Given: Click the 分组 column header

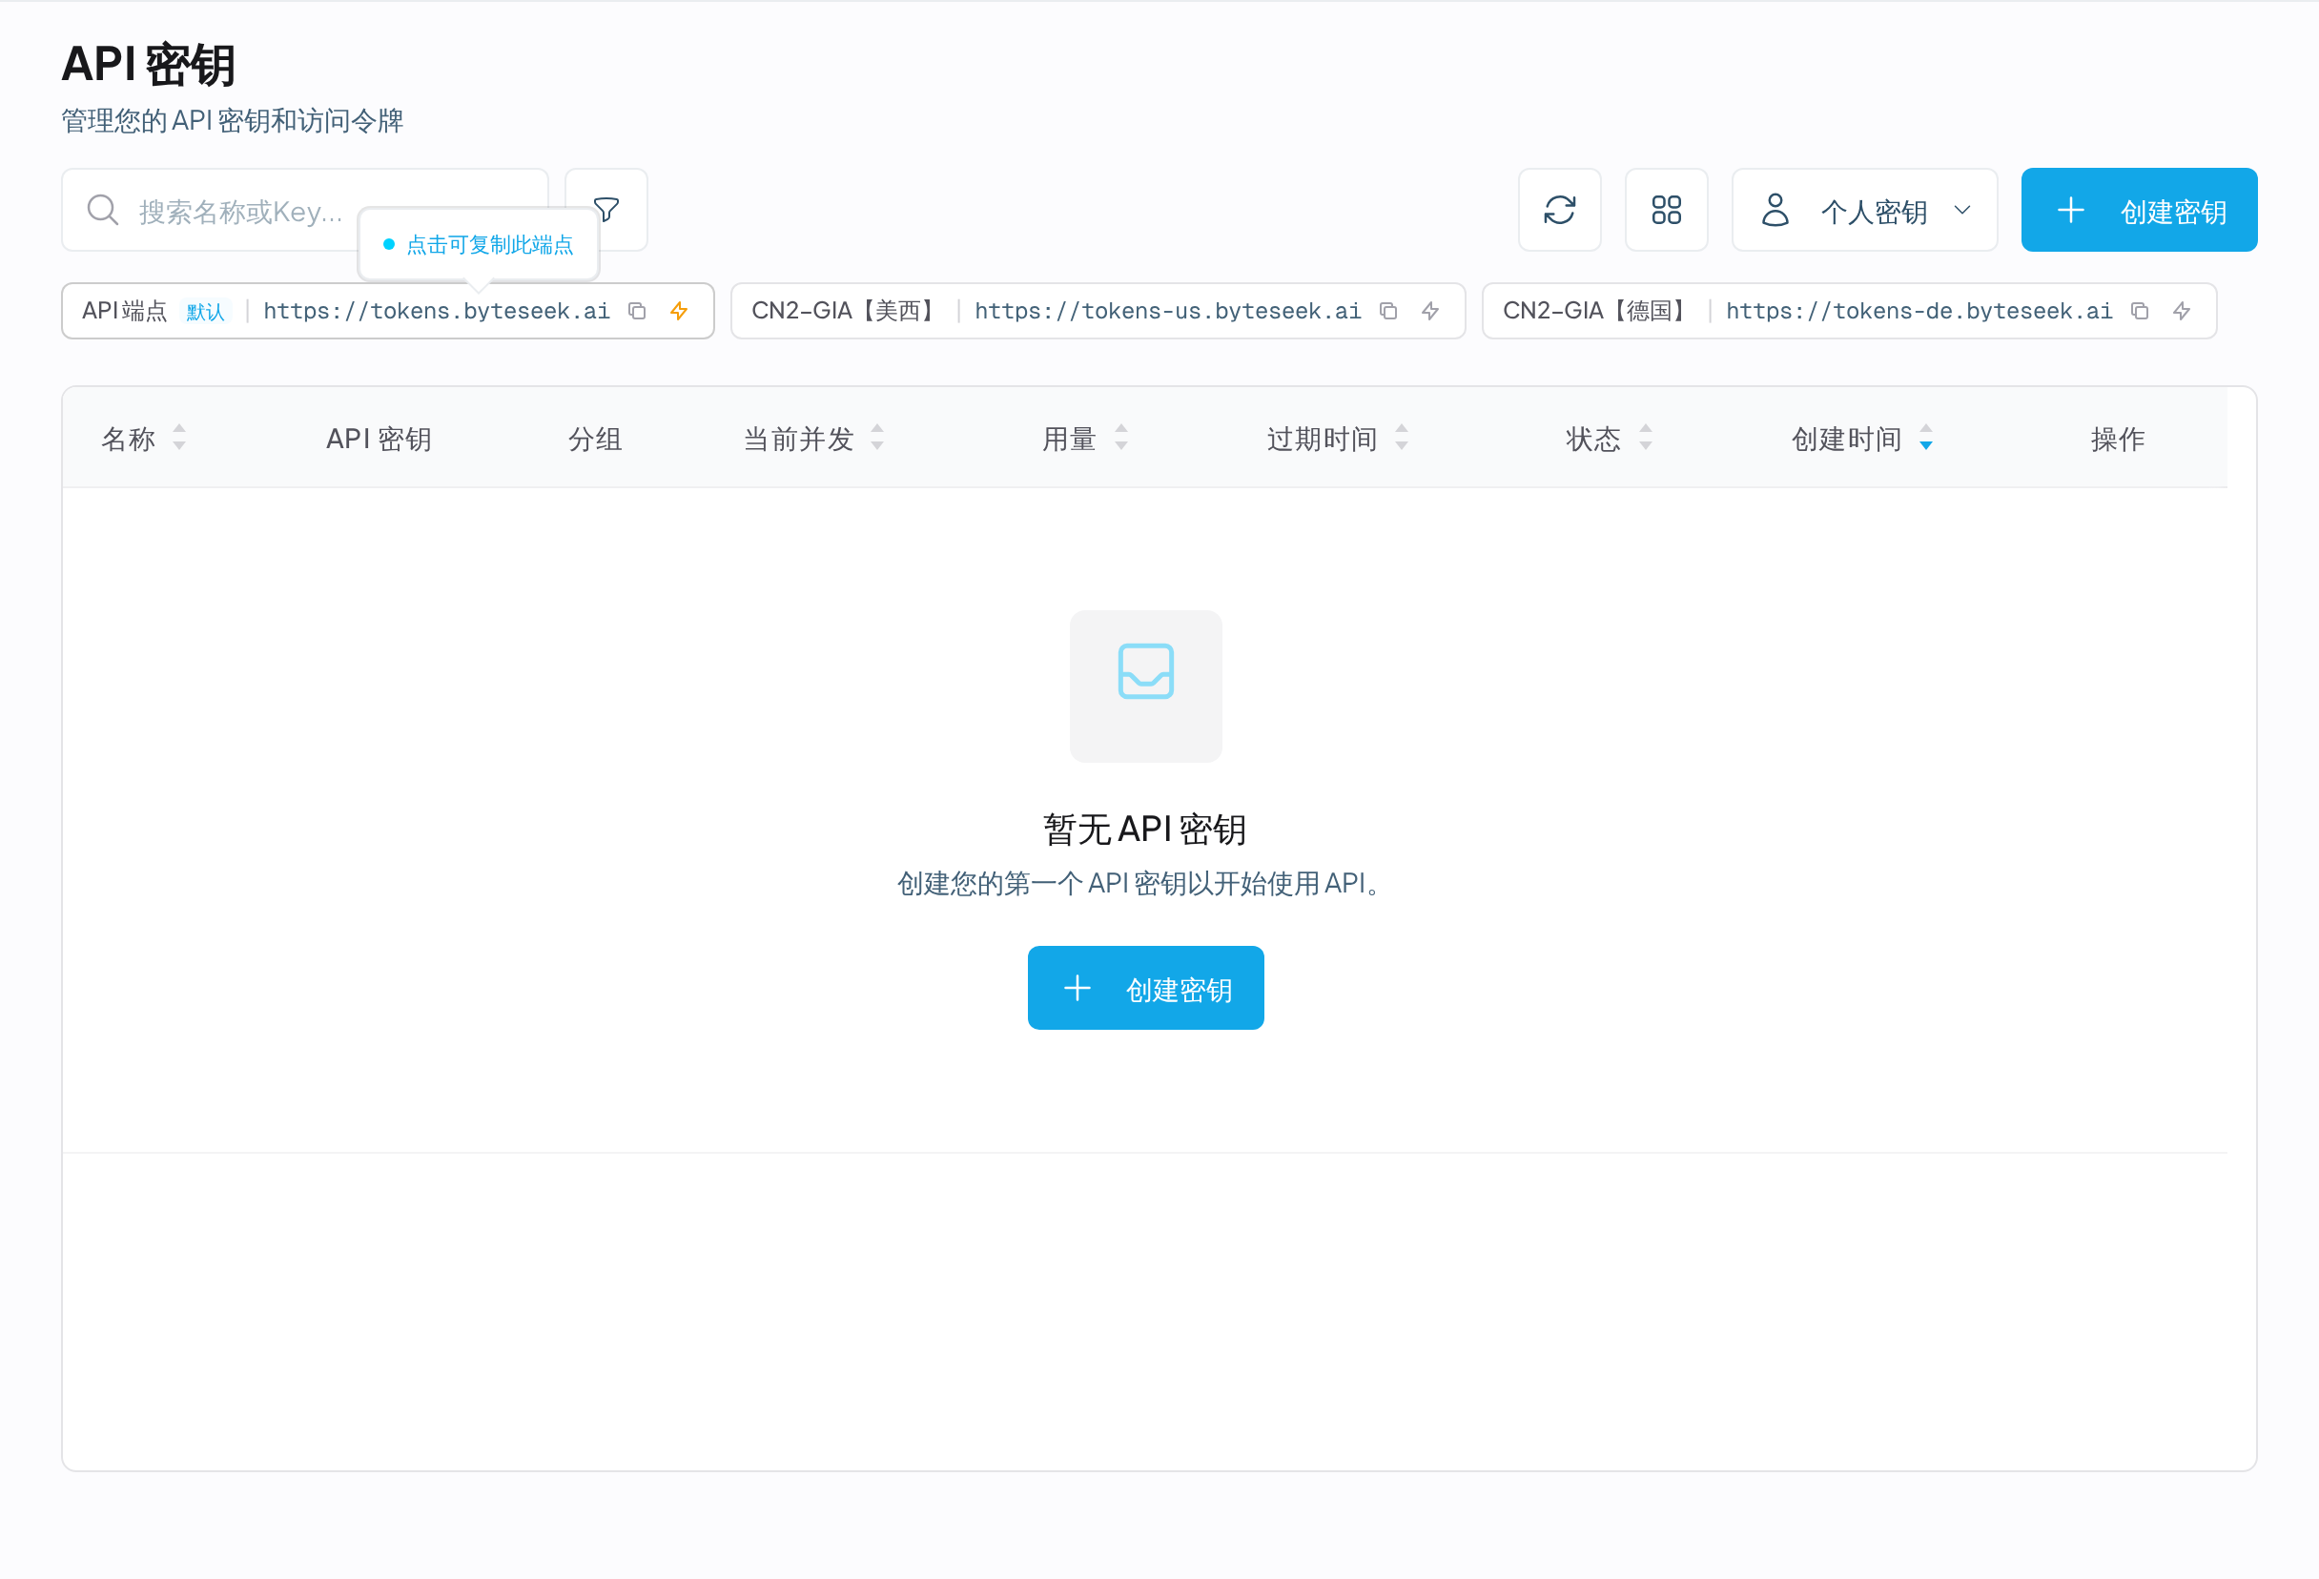Looking at the screenshot, I should (595, 439).
